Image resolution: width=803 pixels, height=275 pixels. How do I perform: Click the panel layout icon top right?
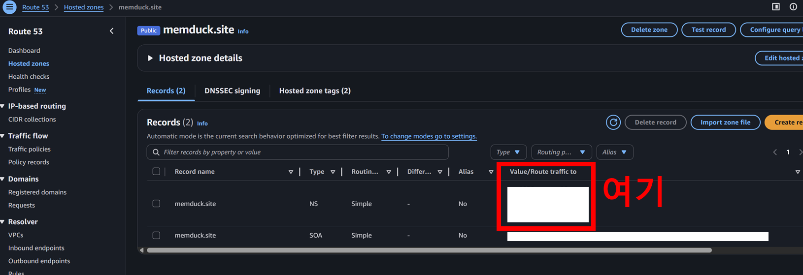click(x=776, y=7)
